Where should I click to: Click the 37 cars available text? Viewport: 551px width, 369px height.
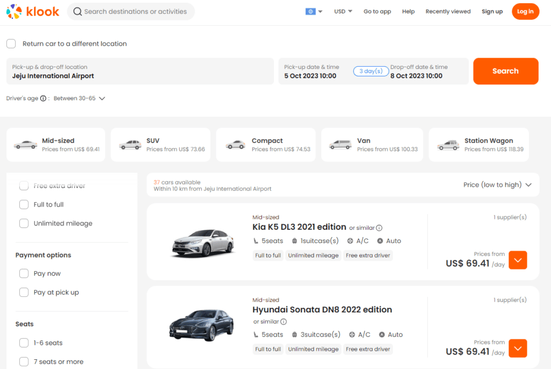[177, 182]
